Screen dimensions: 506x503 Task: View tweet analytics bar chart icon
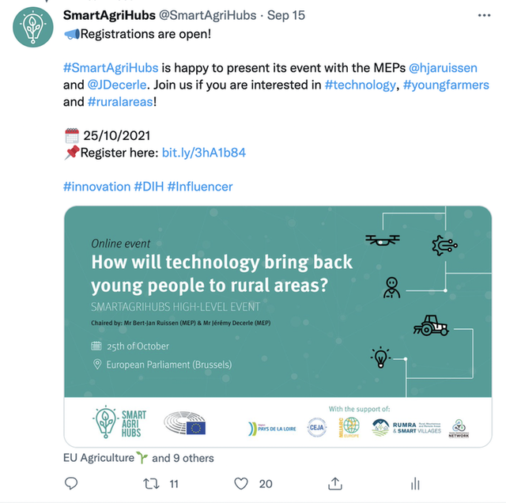tap(415, 483)
